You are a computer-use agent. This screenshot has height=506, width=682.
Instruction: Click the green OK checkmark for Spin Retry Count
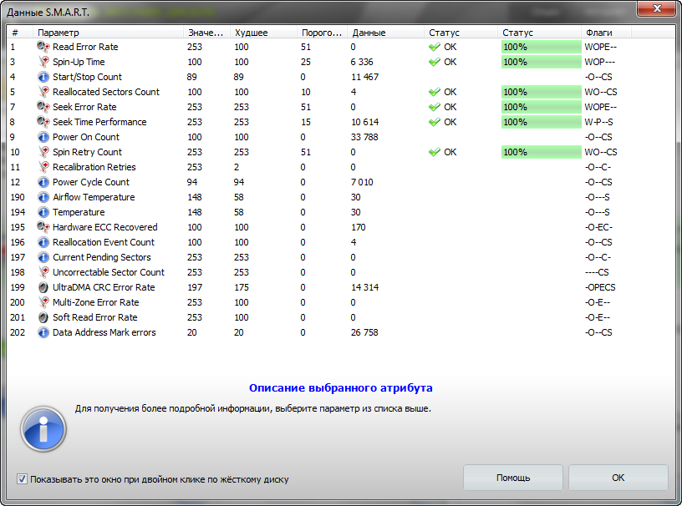[x=434, y=152]
